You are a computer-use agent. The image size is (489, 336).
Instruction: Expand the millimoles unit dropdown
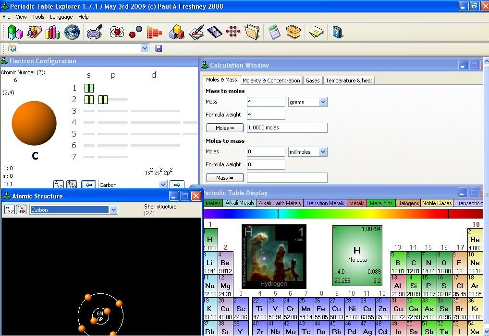pyautogui.click(x=323, y=152)
